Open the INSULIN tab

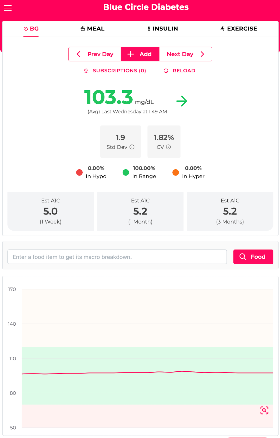(x=162, y=29)
